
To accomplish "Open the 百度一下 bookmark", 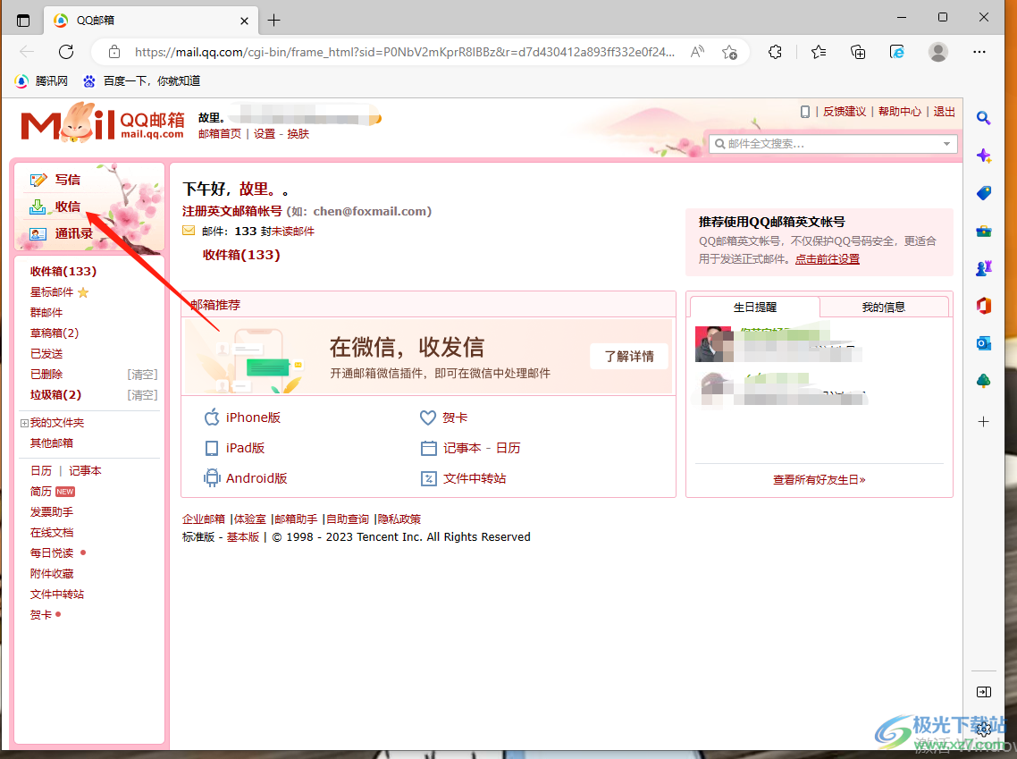I will coord(142,81).
